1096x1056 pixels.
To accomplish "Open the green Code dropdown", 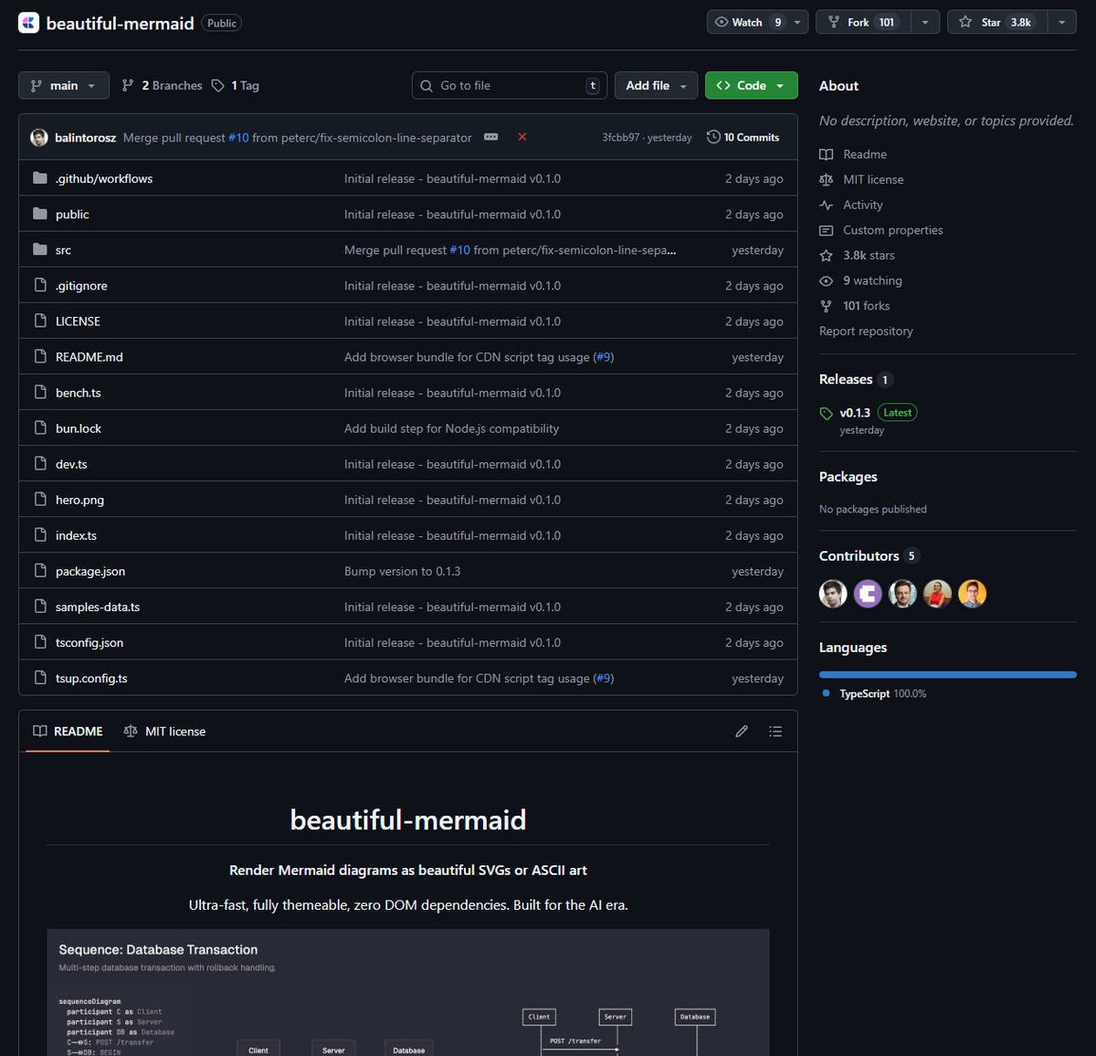I will [751, 85].
